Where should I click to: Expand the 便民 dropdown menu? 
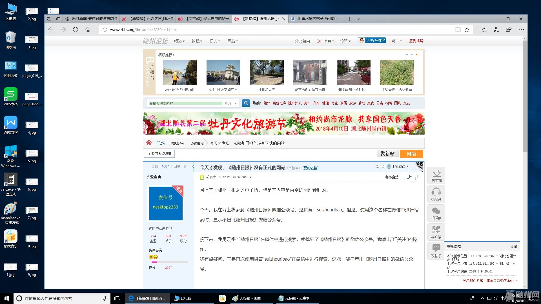click(x=215, y=41)
